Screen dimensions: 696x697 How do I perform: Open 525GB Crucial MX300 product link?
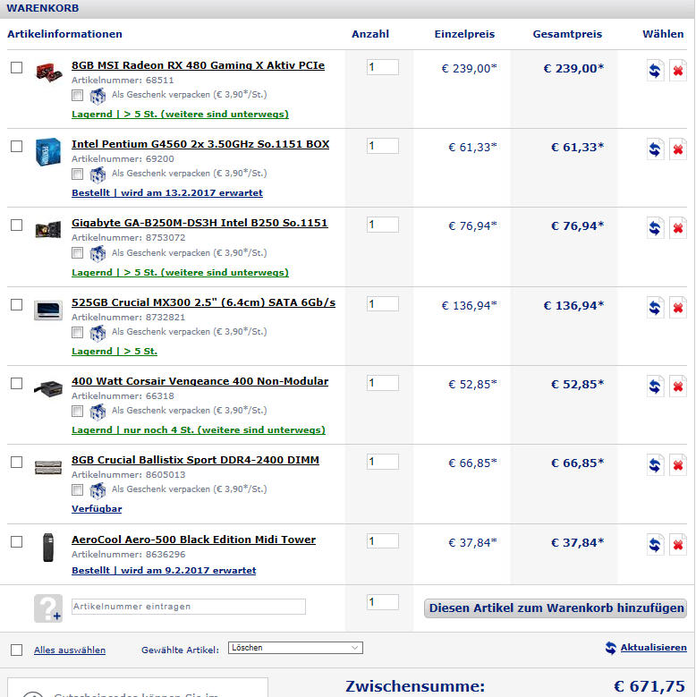(x=204, y=302)
